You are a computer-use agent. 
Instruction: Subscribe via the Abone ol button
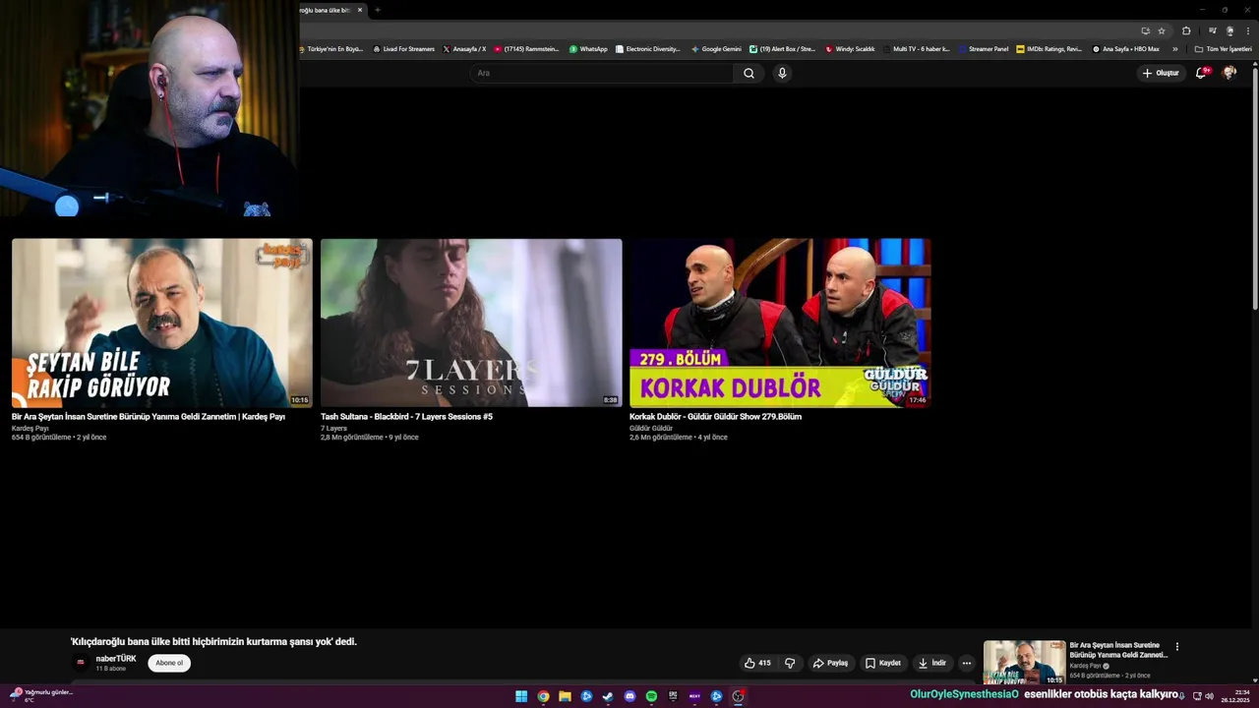169,663
